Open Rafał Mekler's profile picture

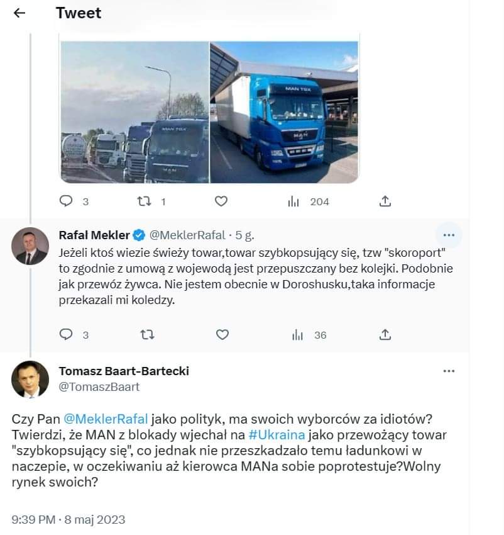[30, 246]
